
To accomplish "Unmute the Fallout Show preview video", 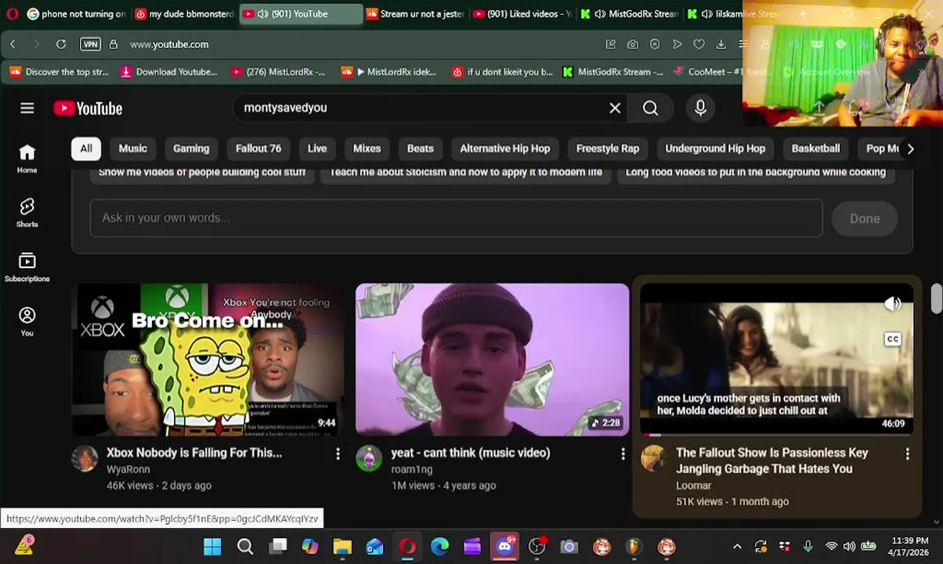I will 893,304.
